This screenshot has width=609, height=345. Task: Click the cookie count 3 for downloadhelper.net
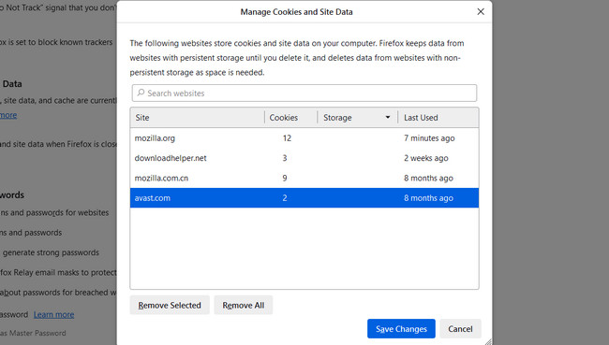285,158
